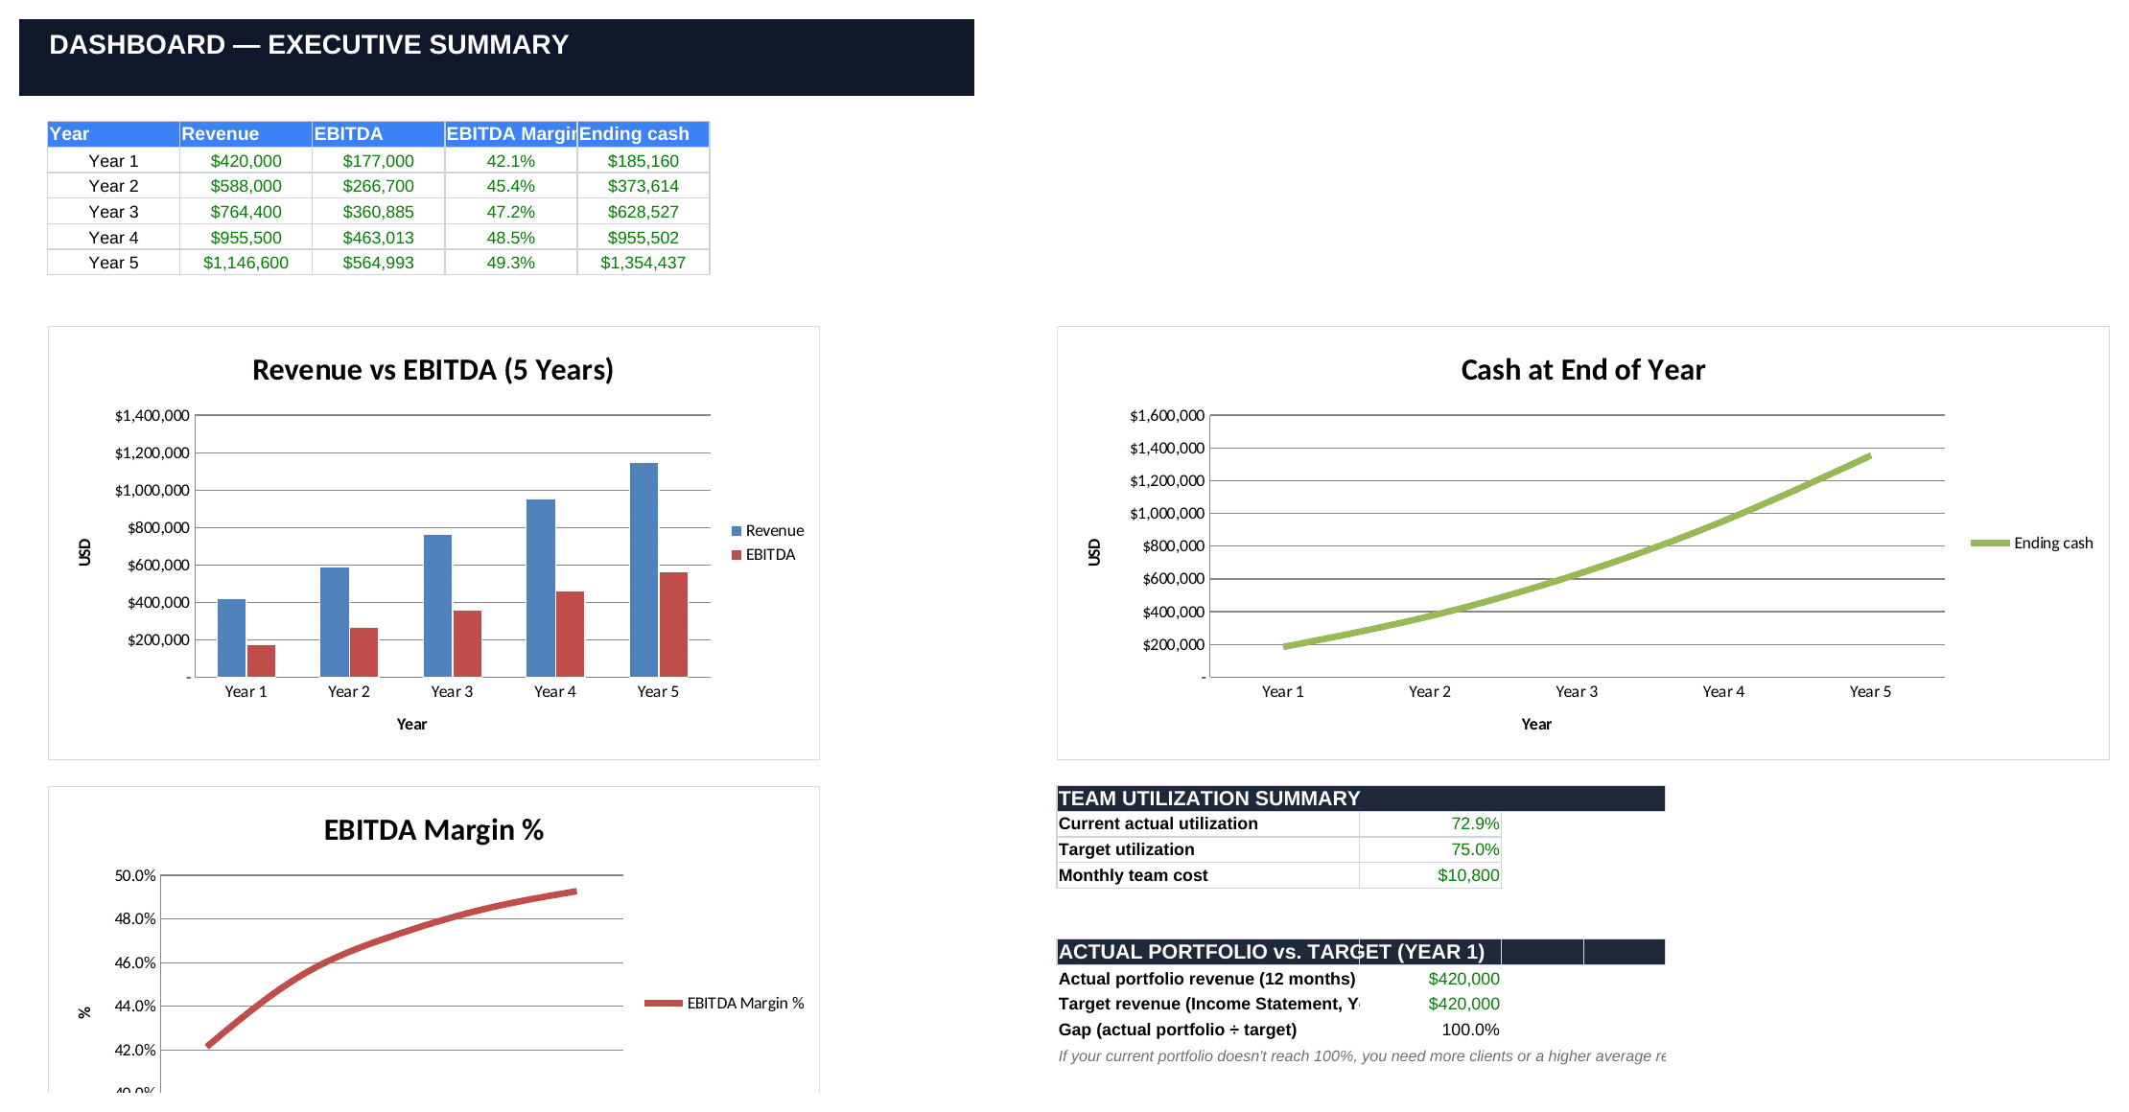This screenshot has height=1112, width=2129.
Task: Select the Monthly team cost value $10,800
Action: [x=1430, y=875]
